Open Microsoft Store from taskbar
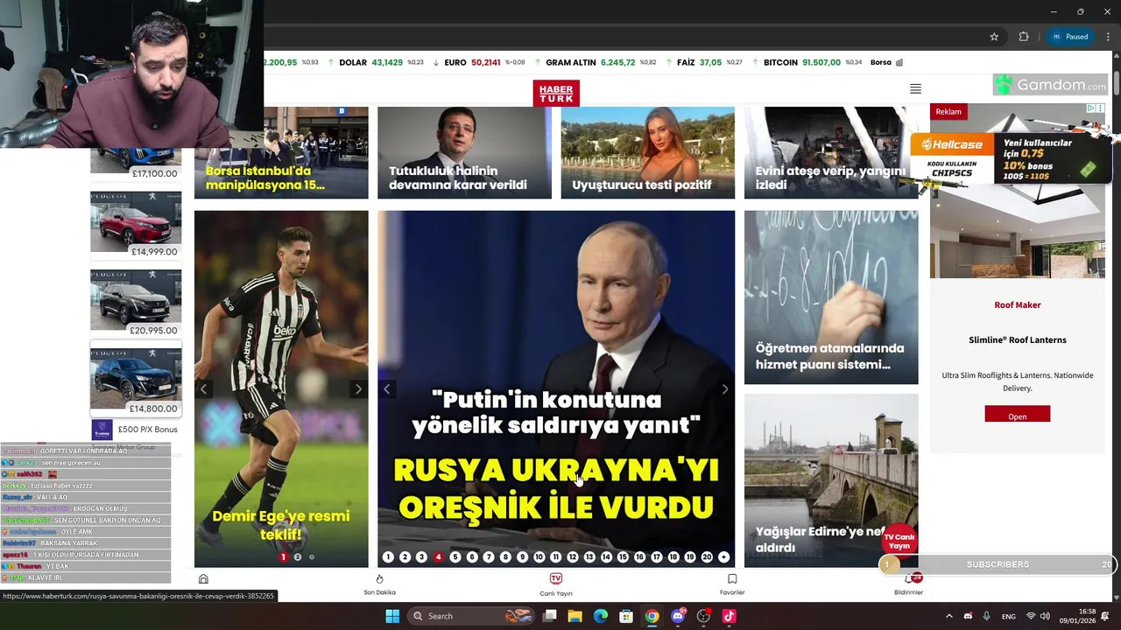The height and width of the screenshot is (630, 1121). tap(626, 616)
